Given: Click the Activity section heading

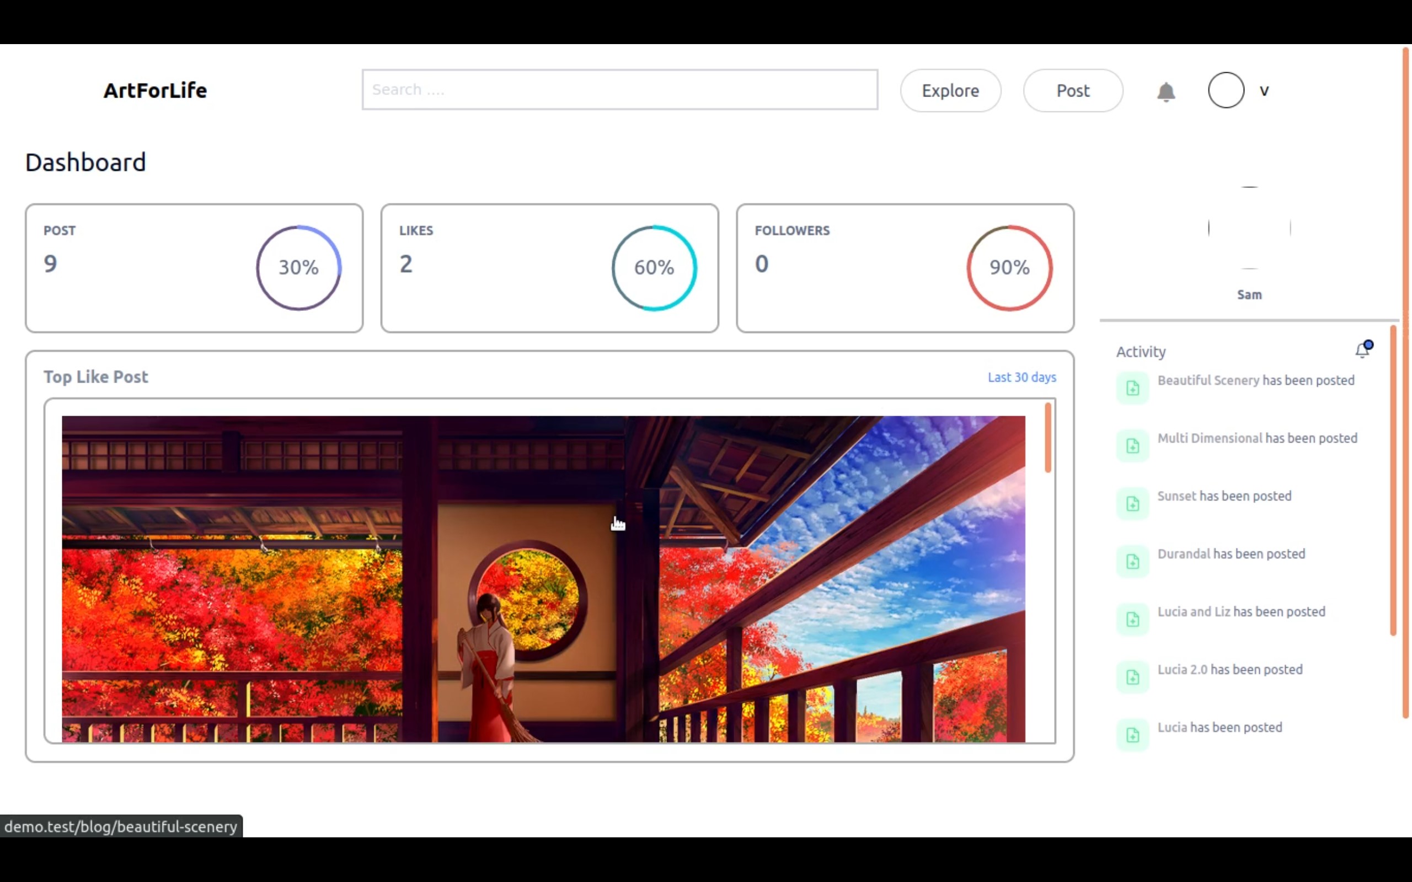Looking at the screenshot, I should tap(1141, 352).
